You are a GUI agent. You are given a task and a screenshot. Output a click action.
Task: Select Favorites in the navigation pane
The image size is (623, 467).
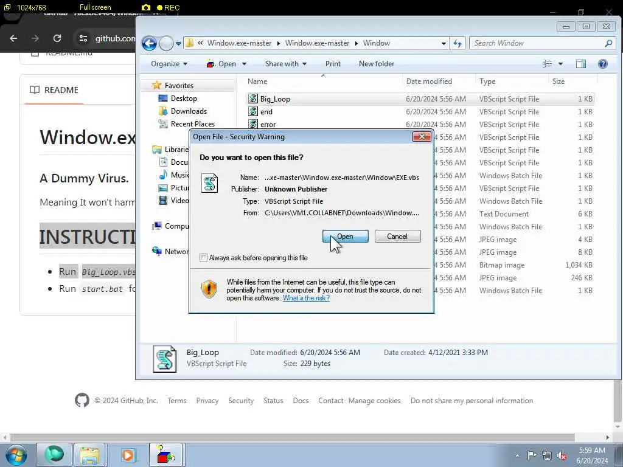(x=179, y=86)
